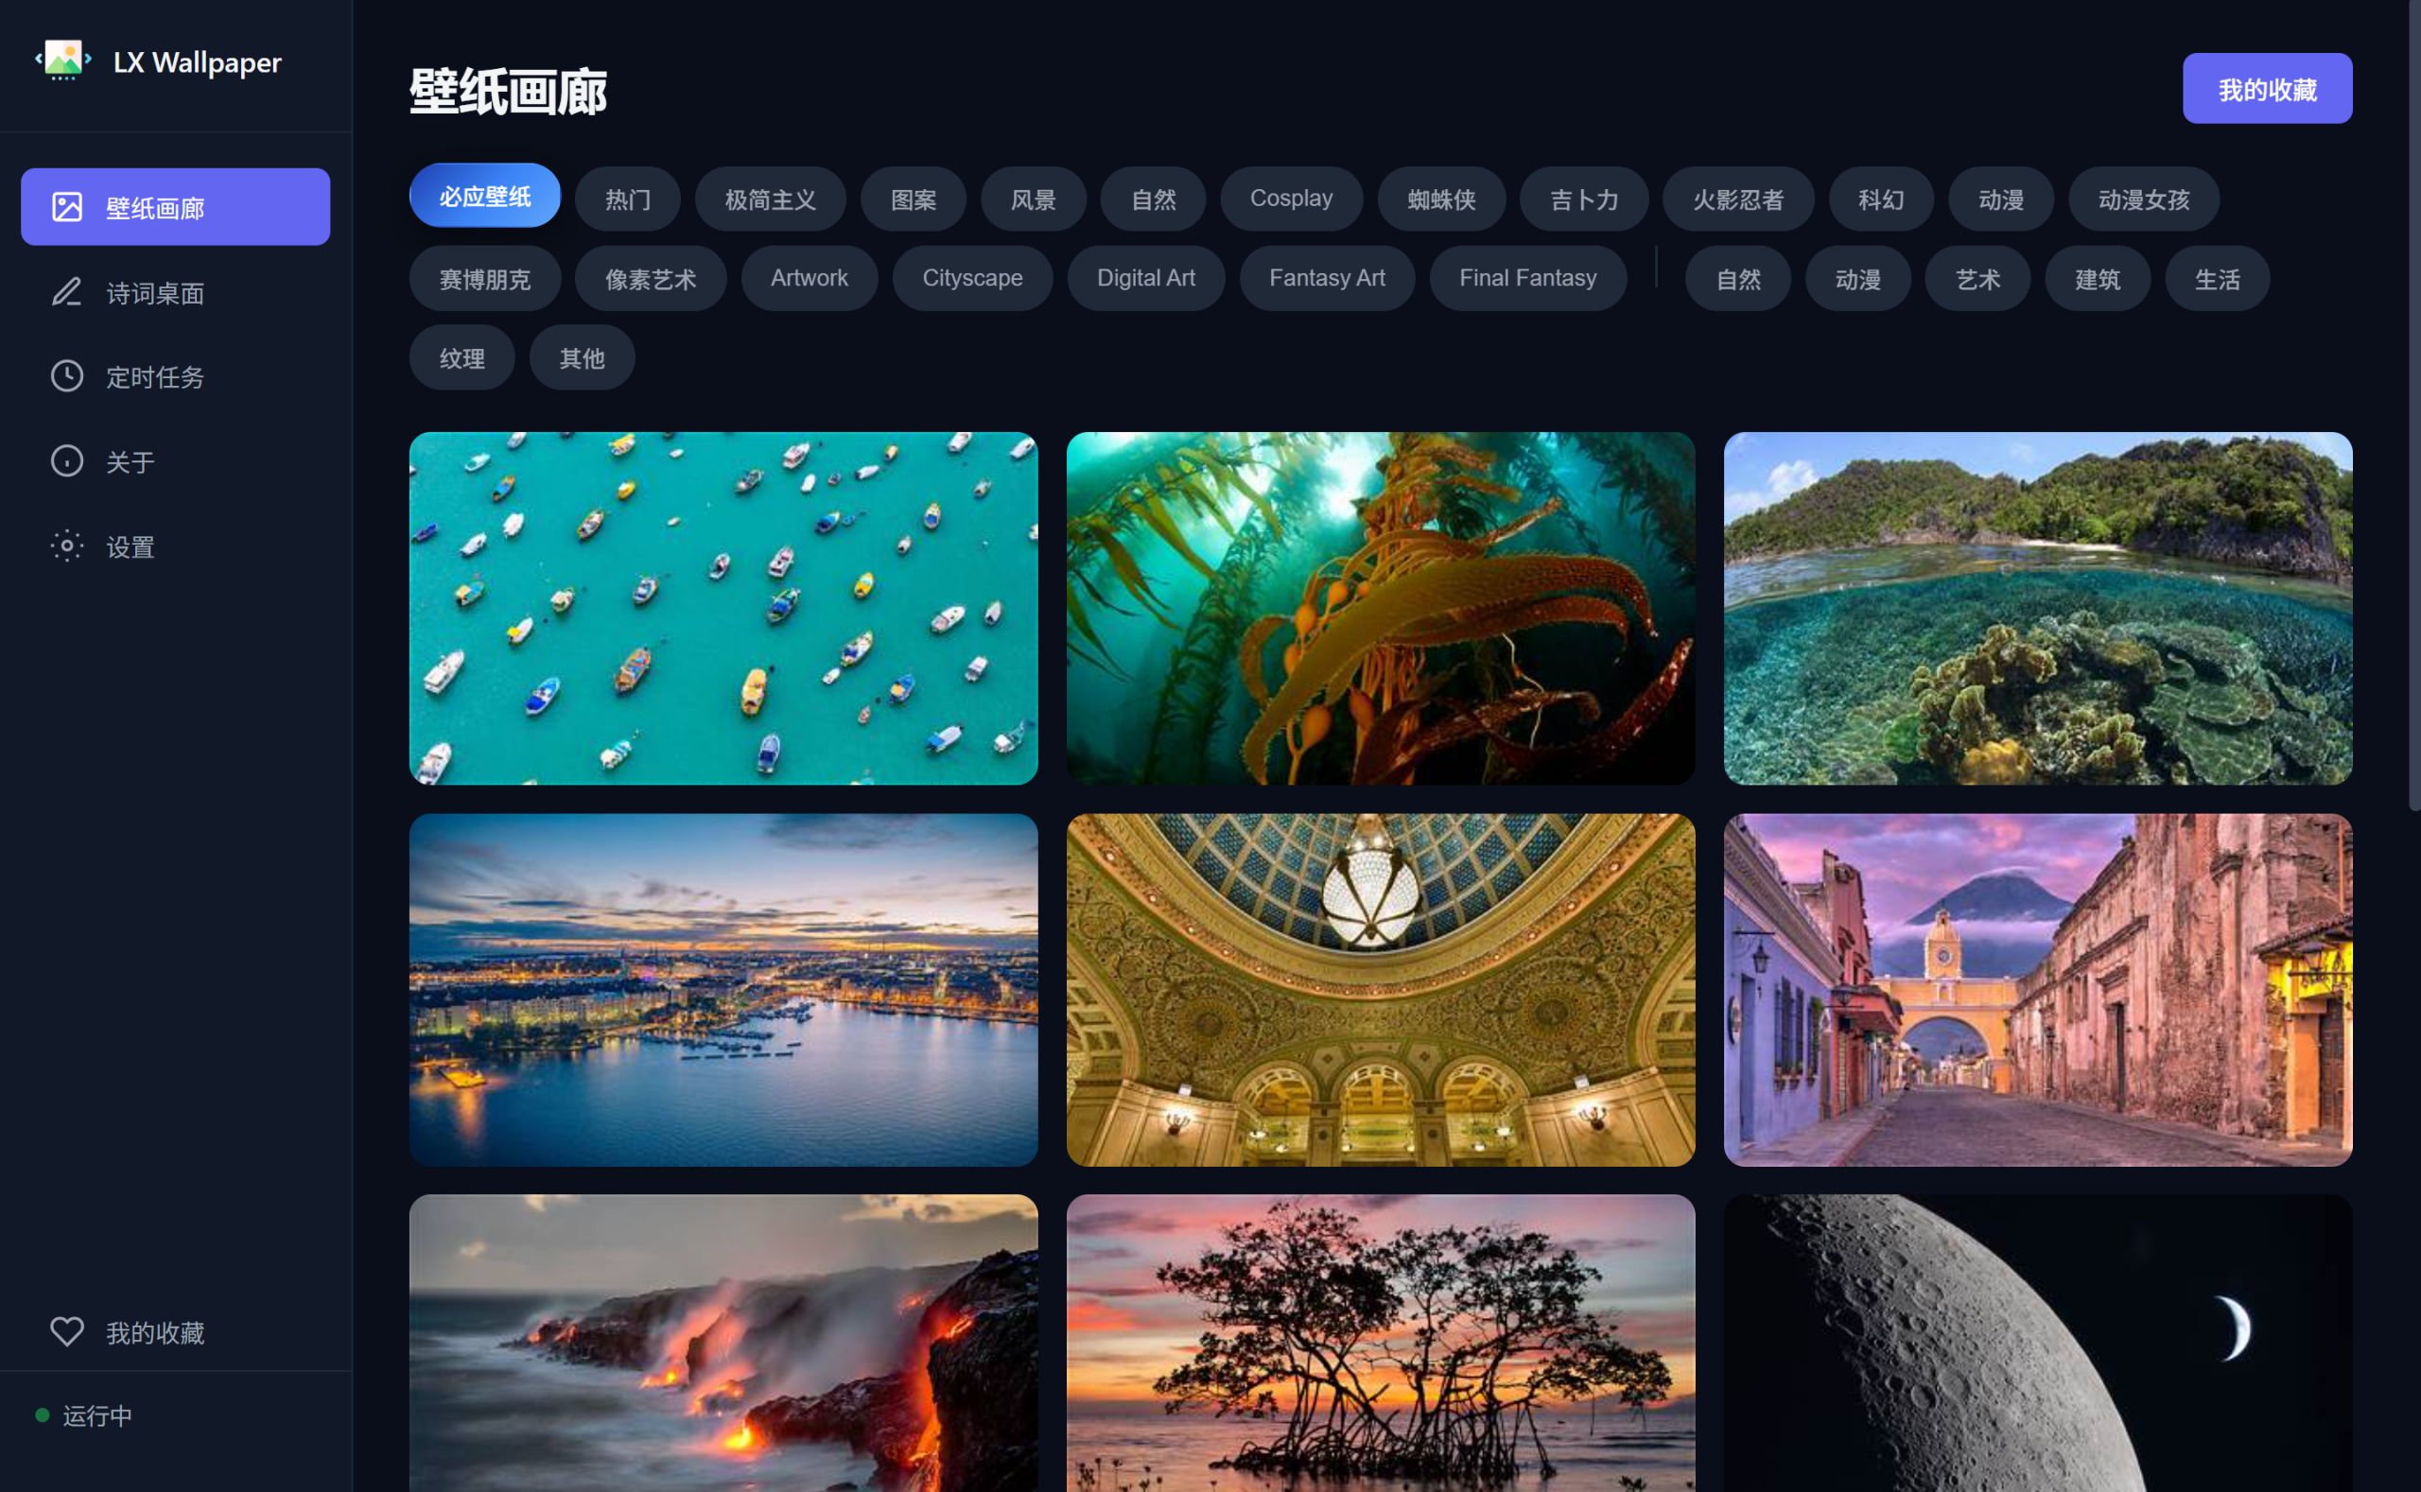Switch to the Cityscape category
The height and width of the screenshot is (1492, 2421).
point(972,278)
